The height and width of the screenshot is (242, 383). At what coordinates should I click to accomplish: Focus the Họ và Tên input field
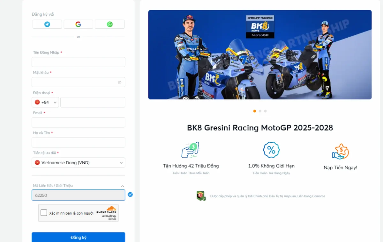[78, 142]
